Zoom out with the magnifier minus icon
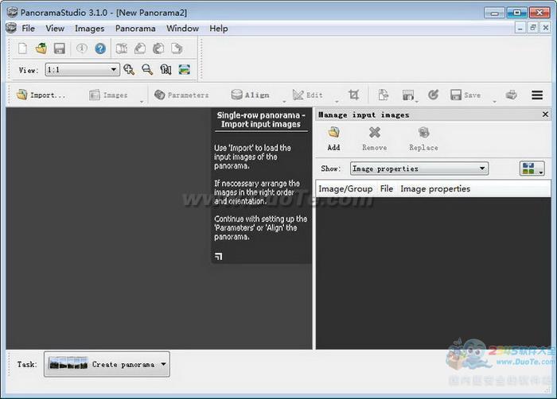 click(x=147, y=70)
